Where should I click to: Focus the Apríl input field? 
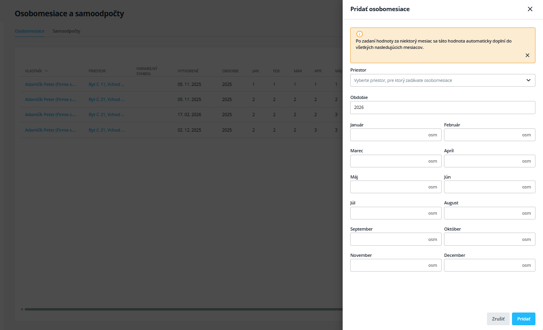click(x=490, y=161)
